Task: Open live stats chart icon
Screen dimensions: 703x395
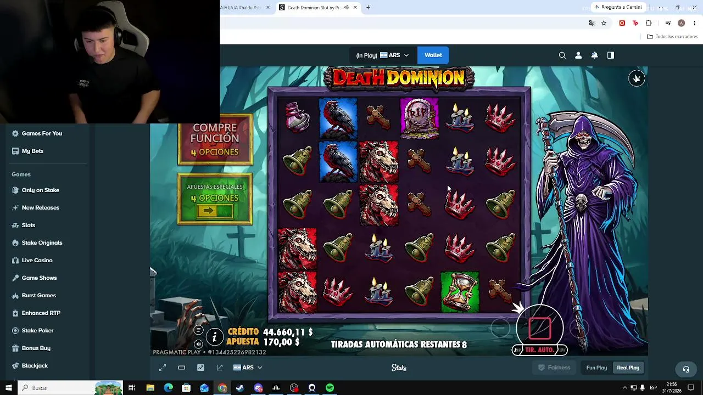Action: [200, 368]
